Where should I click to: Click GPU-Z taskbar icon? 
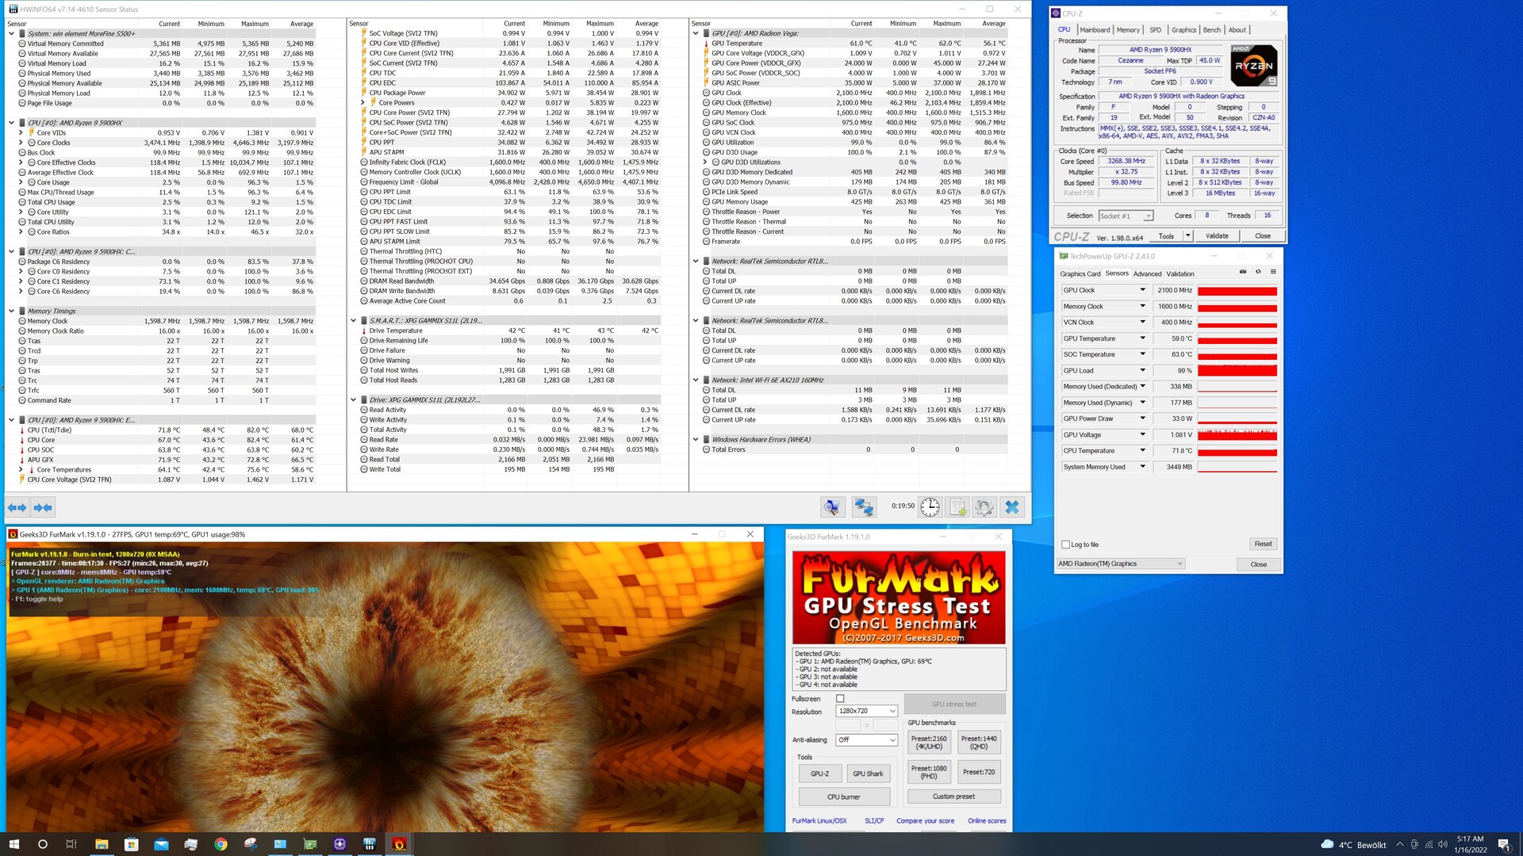coord(310,844)
